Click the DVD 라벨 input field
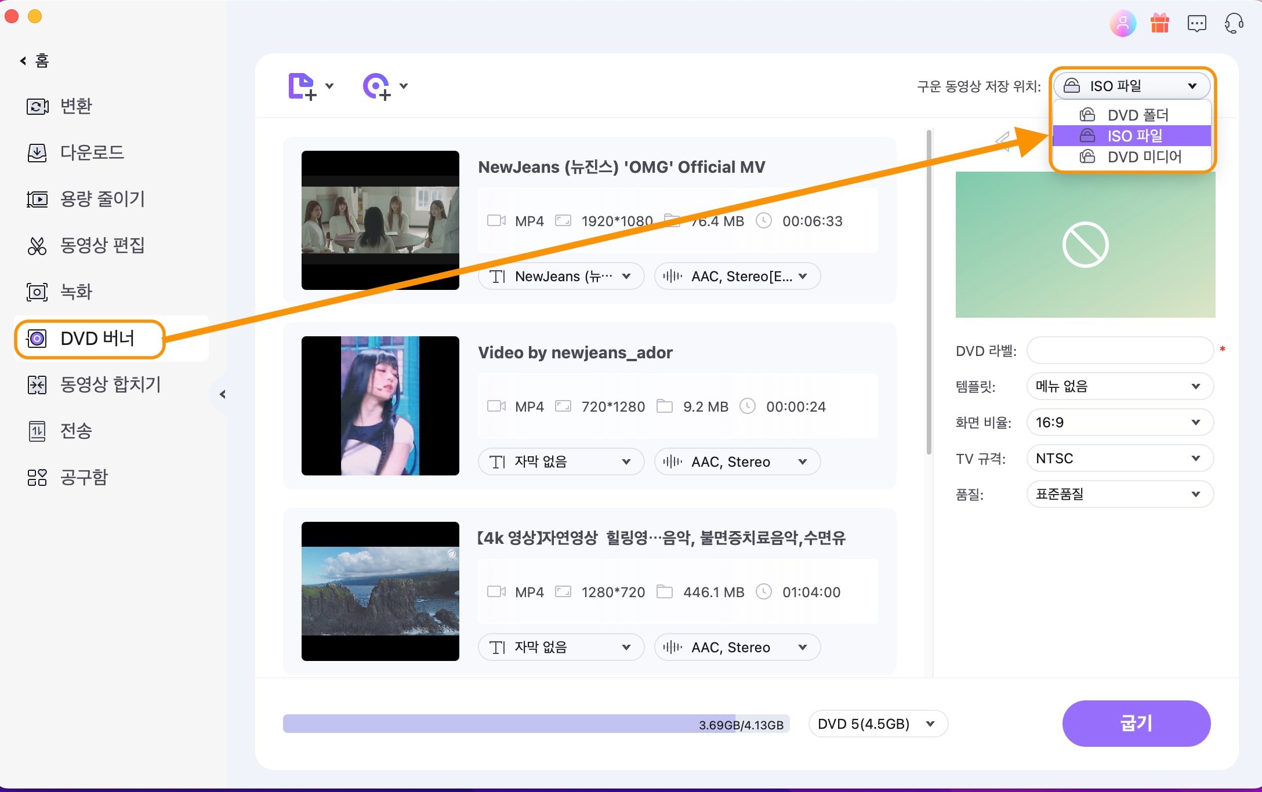Image resolution: width=1262 pixels, height=792 pixels. coord(1120,350)
